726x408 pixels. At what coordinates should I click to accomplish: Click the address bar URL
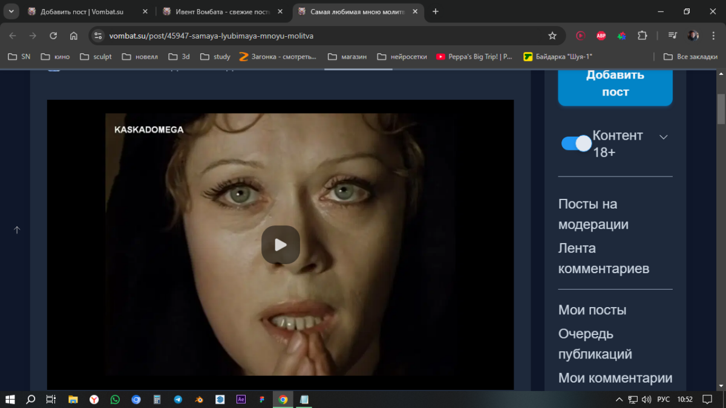211,36
